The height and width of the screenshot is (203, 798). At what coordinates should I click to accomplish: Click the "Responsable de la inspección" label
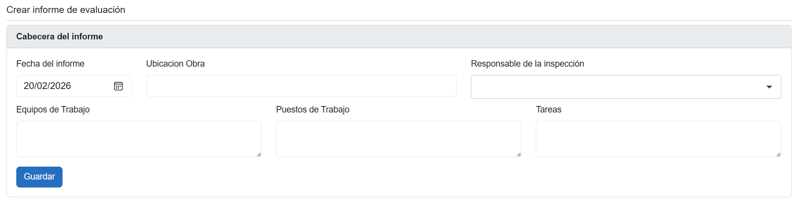(x=527, y=64)
